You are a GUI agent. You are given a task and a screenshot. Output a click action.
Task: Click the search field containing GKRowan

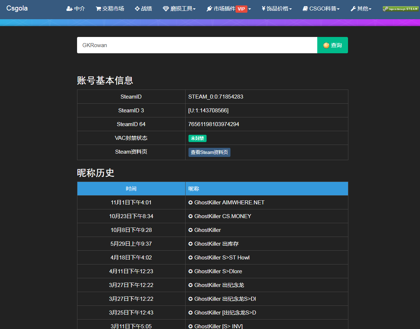tap(197, 45)
